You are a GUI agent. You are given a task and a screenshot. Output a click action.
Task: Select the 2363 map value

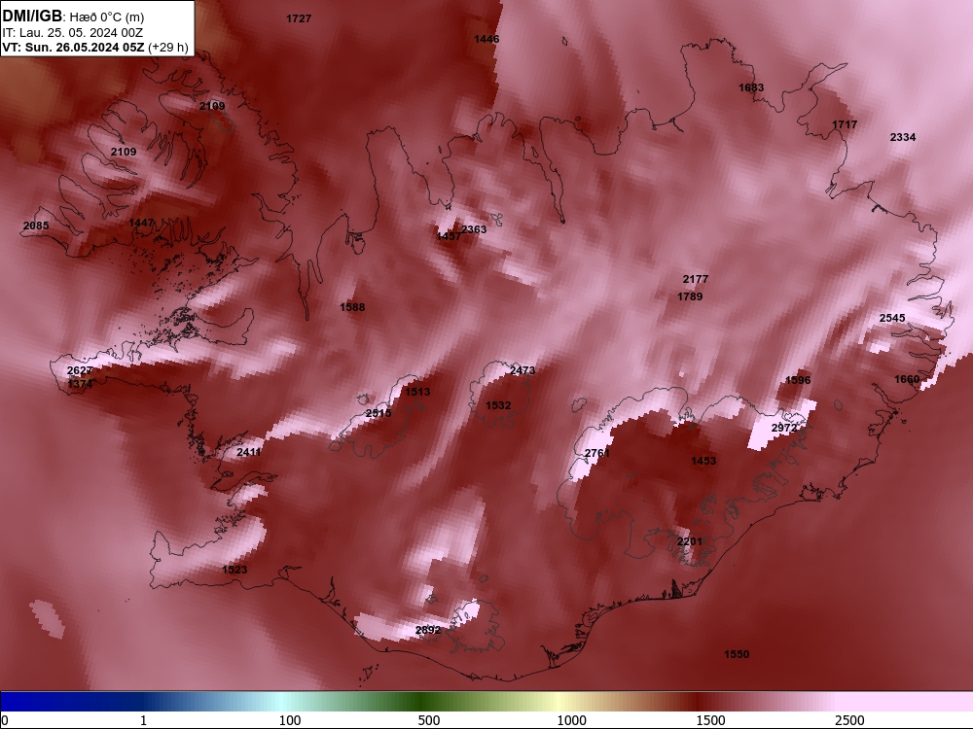point(474,229)
